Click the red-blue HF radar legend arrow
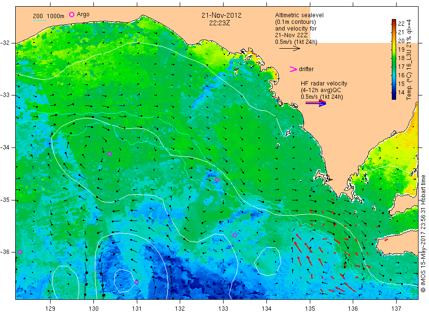The height and width of the screenshot is (315, 429). (316, 103)
